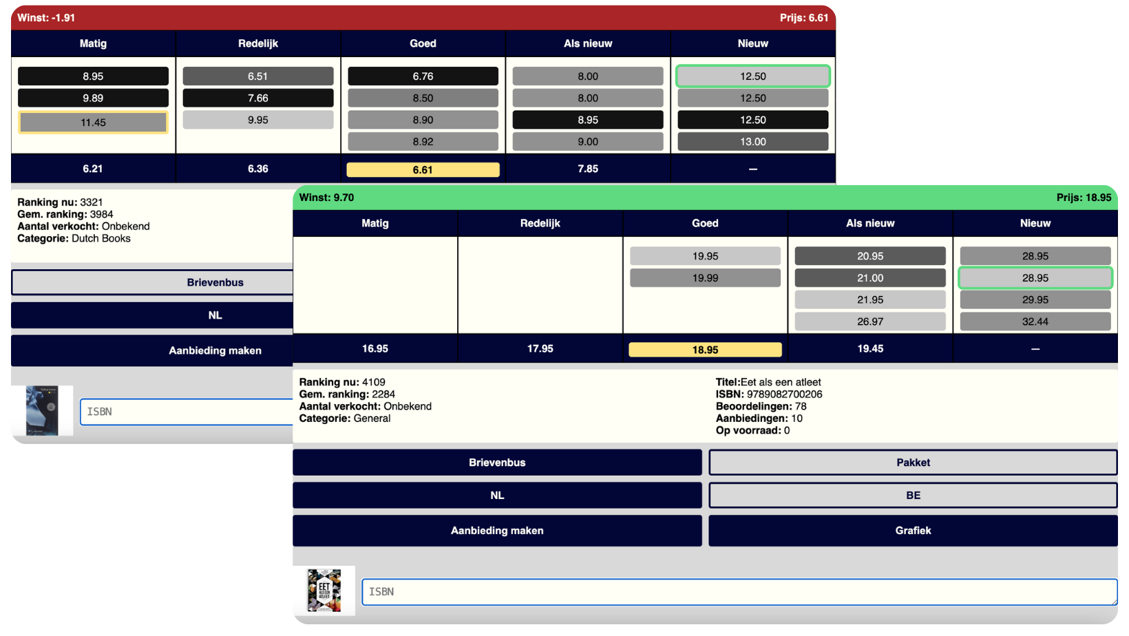Select BE as the marketplace country

click(x=912, y=495)
